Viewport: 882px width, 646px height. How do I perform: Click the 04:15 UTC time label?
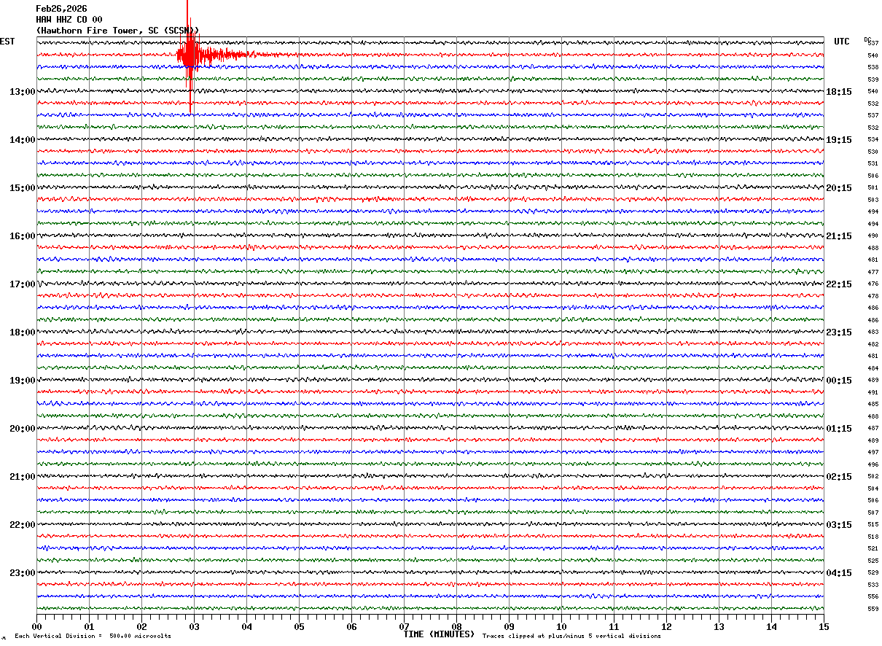click(x=839, y=573)
